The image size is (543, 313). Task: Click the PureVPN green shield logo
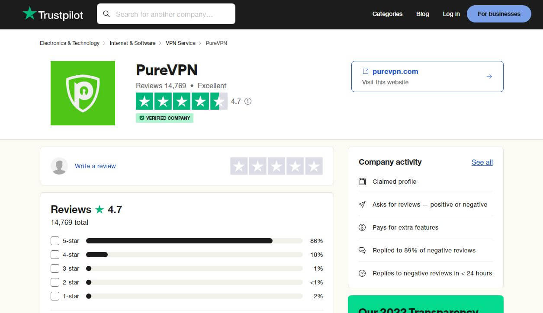(83, 93)
